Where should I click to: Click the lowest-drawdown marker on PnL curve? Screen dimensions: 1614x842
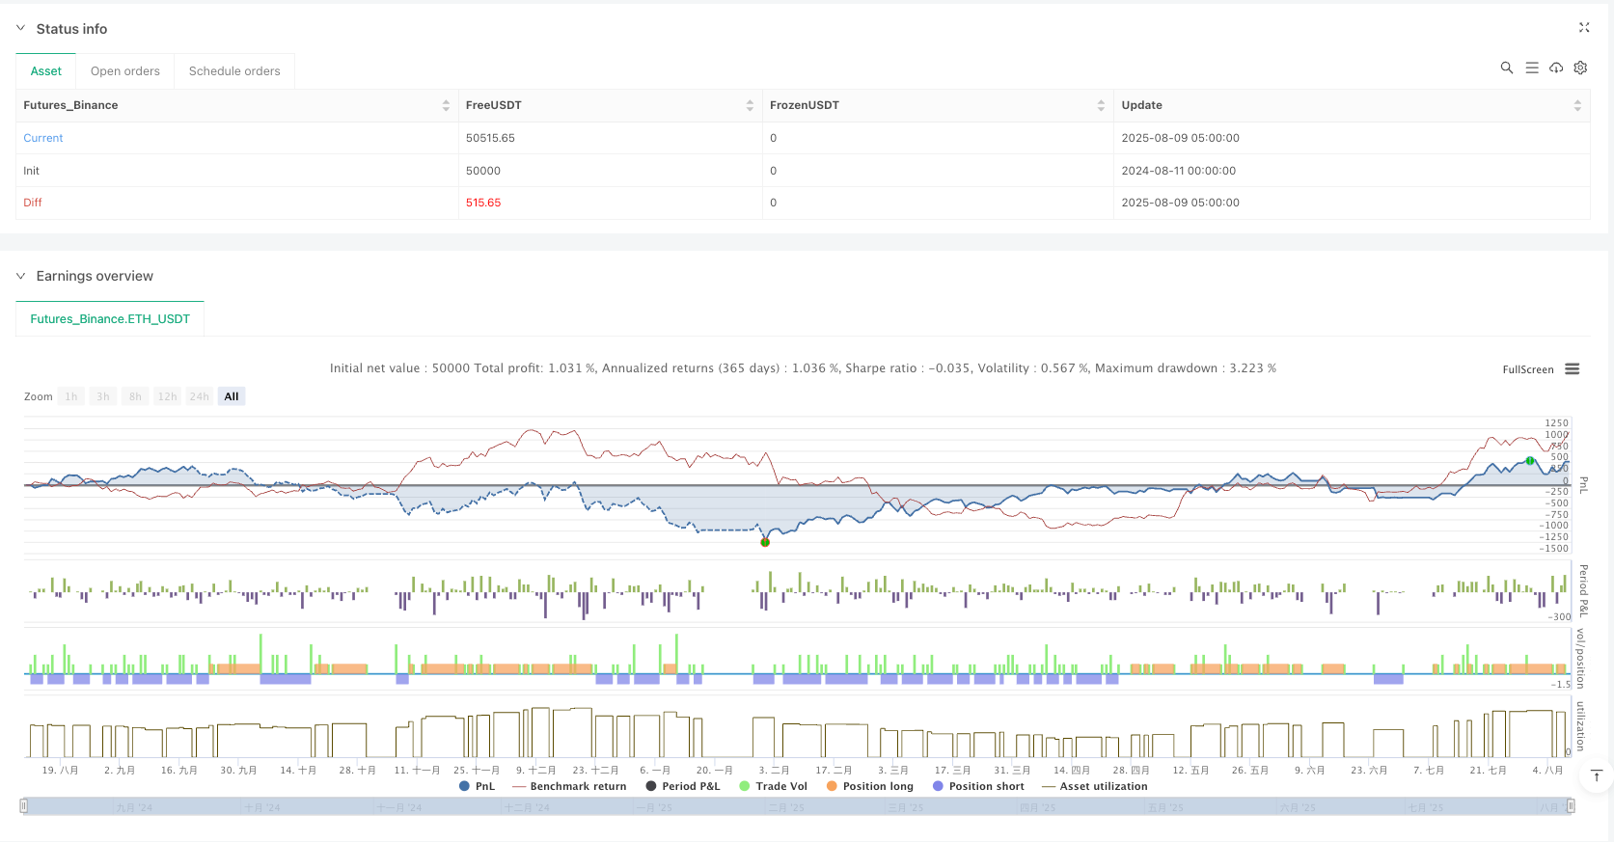point(765,542)
